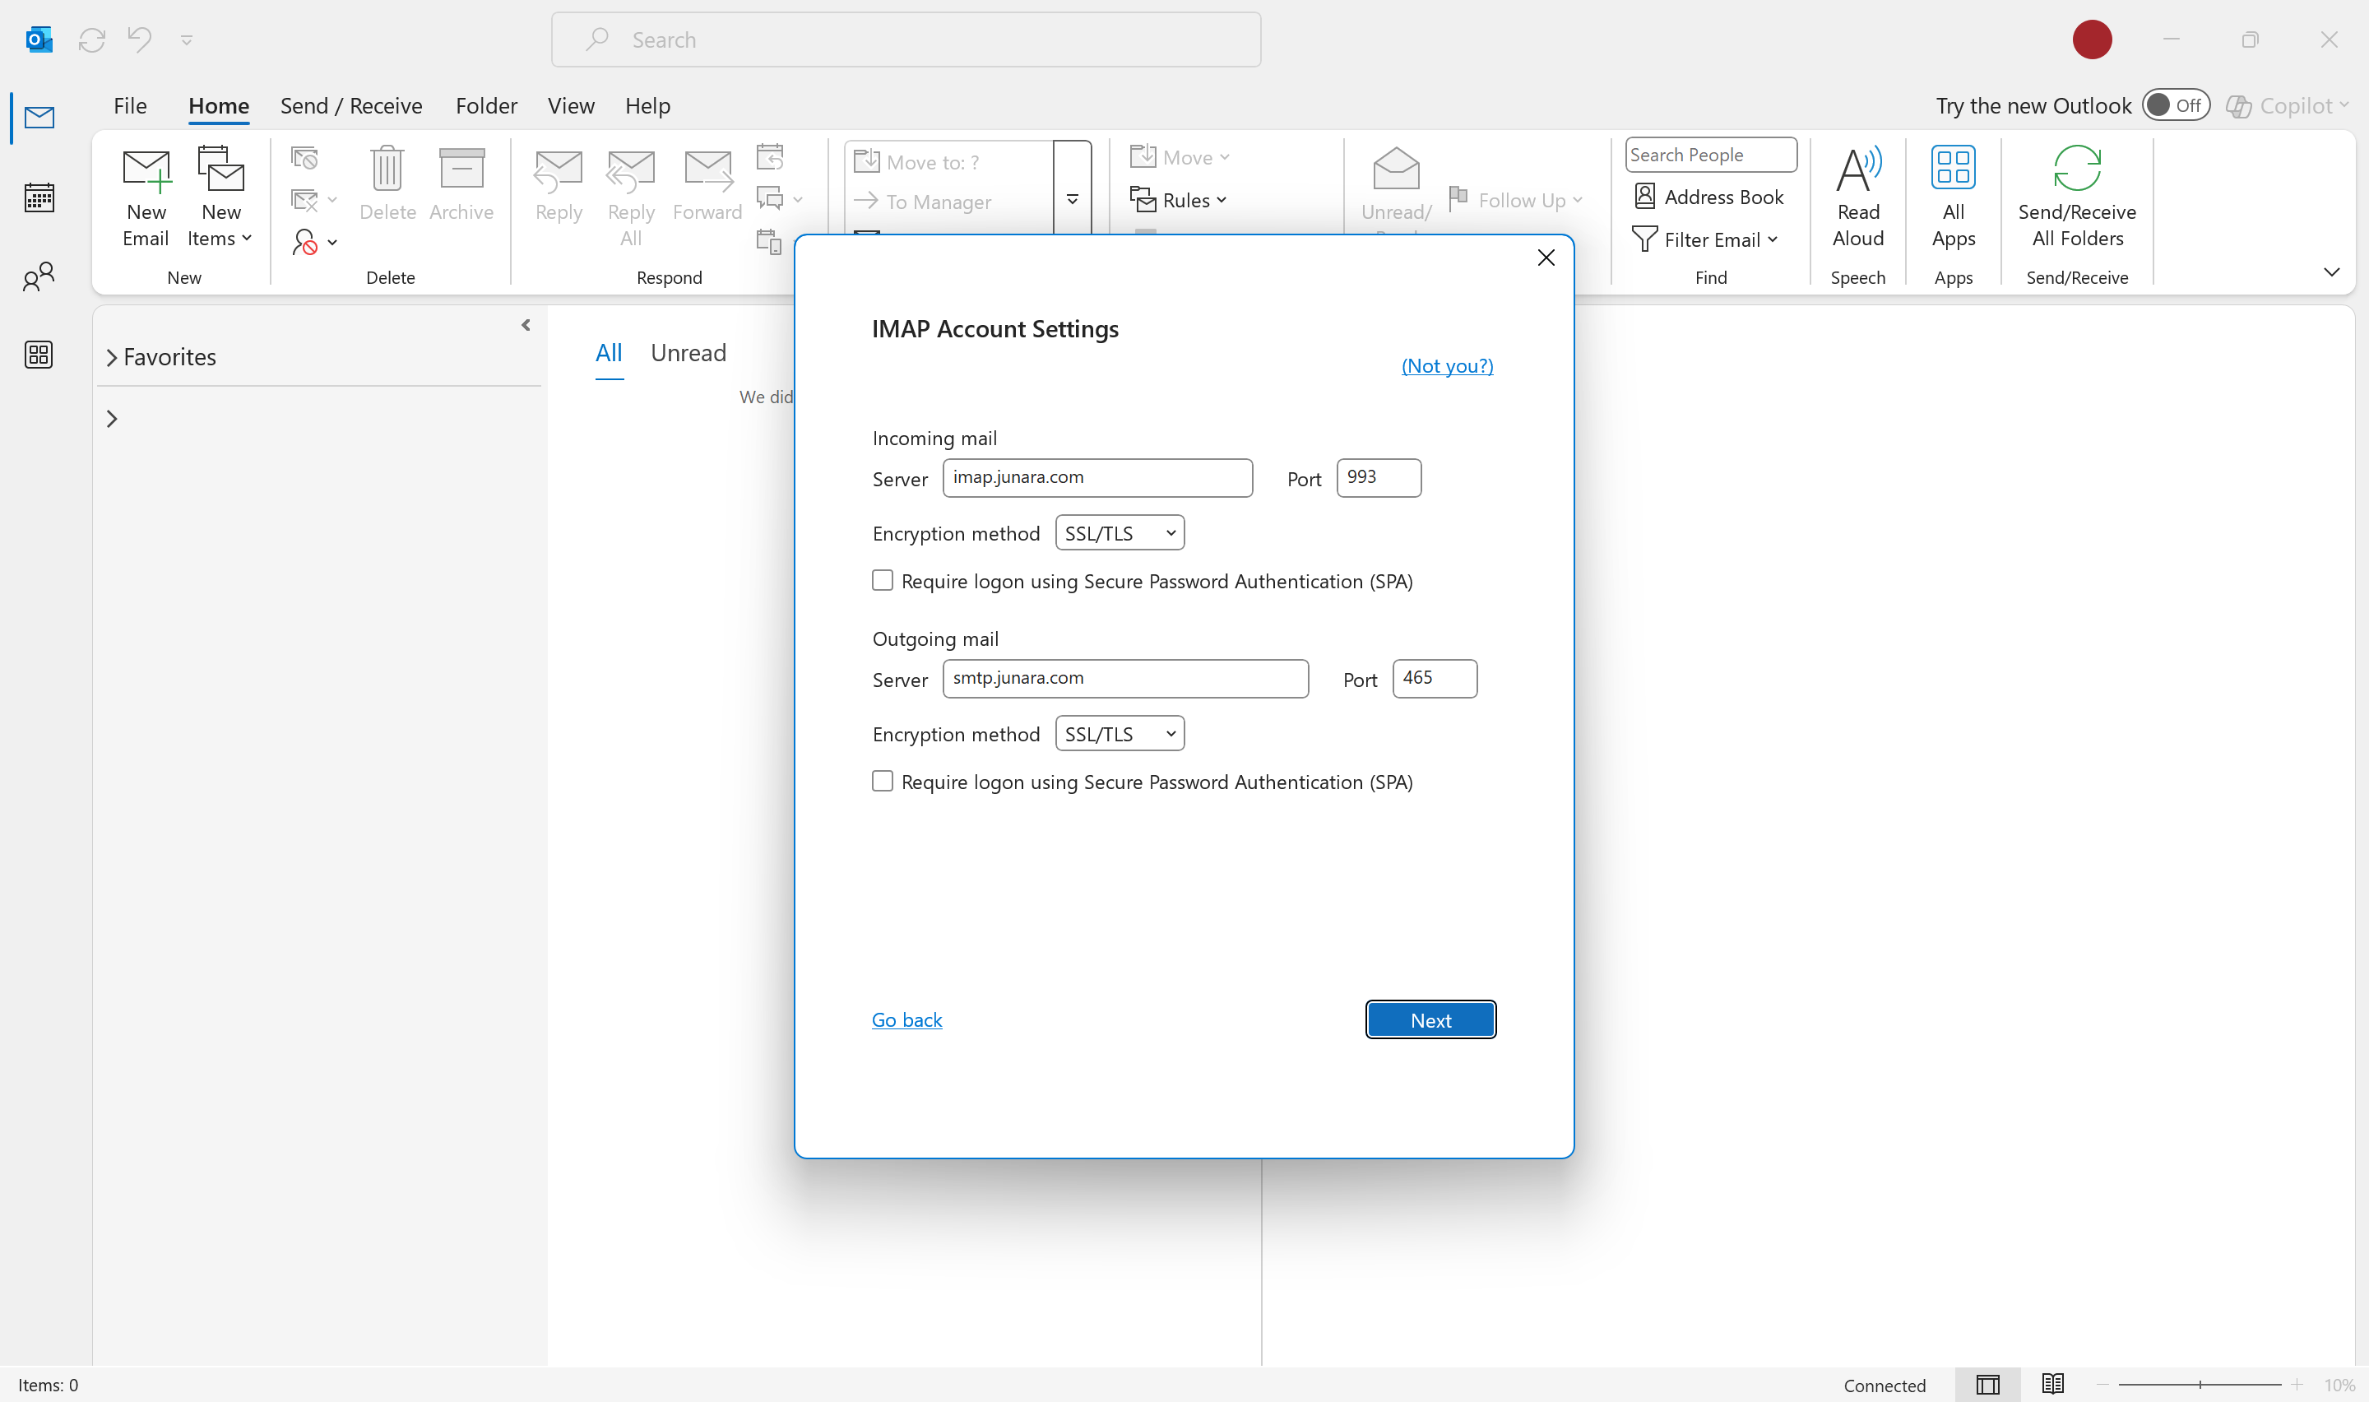Toggle Try the new Outlook switch
The width and height of the screenshot is (2369, 1402).
[2176, 104]
